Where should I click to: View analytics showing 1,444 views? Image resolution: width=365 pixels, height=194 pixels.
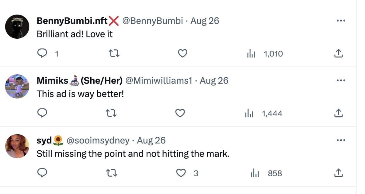point(263,114)
